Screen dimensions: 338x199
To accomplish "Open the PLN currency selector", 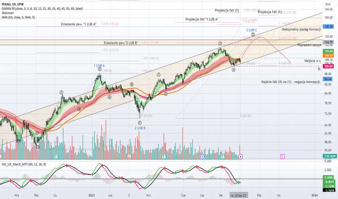I will [328, 4].
